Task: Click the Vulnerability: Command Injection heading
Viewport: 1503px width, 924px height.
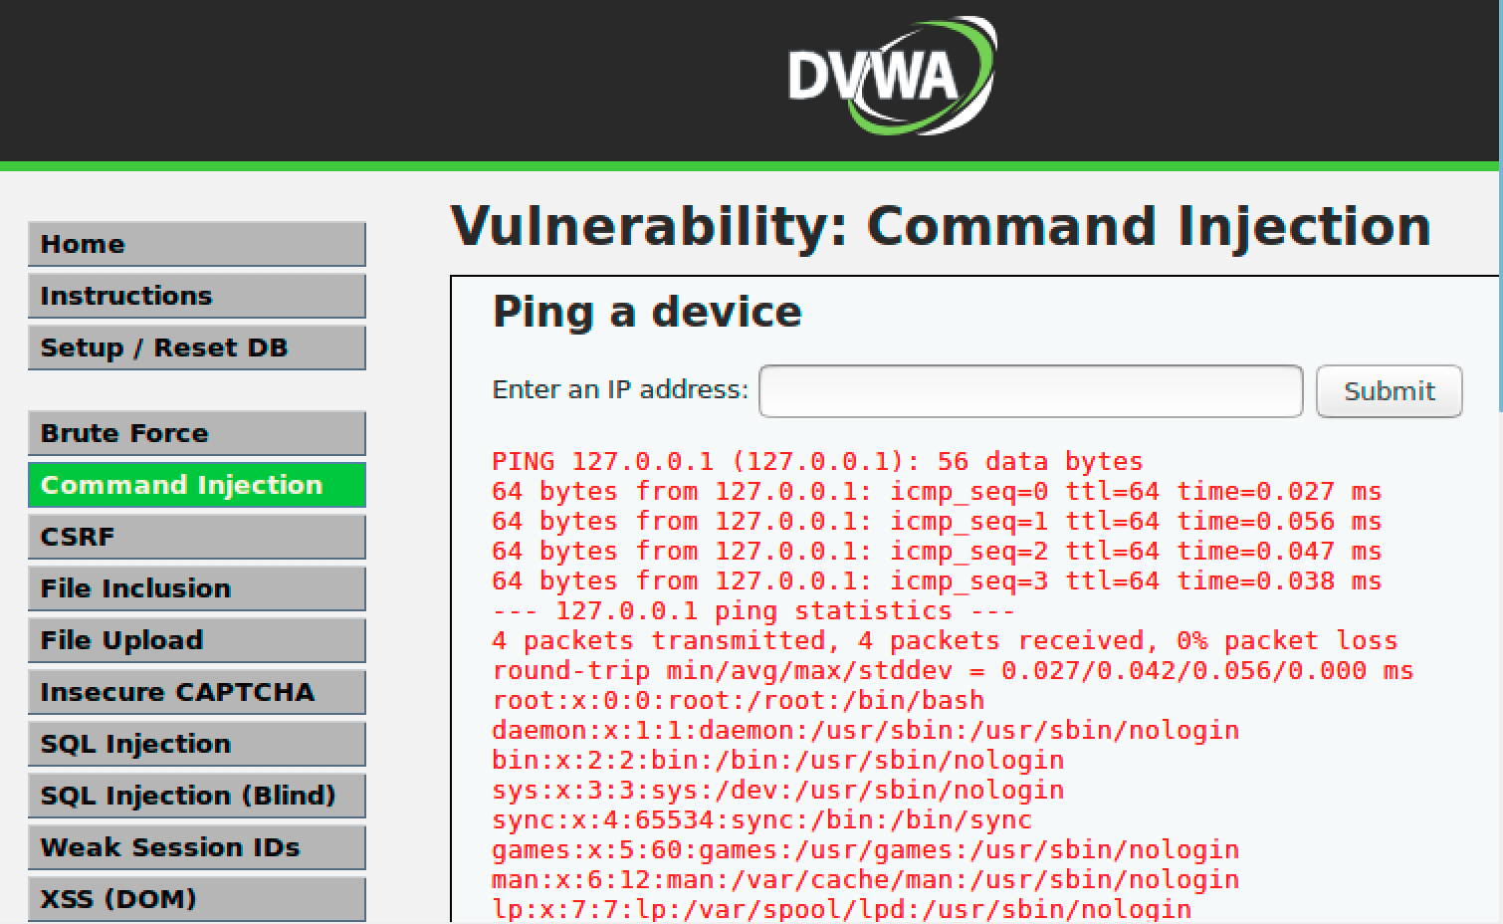Action: pyautogui.click(x=941, y=226)
